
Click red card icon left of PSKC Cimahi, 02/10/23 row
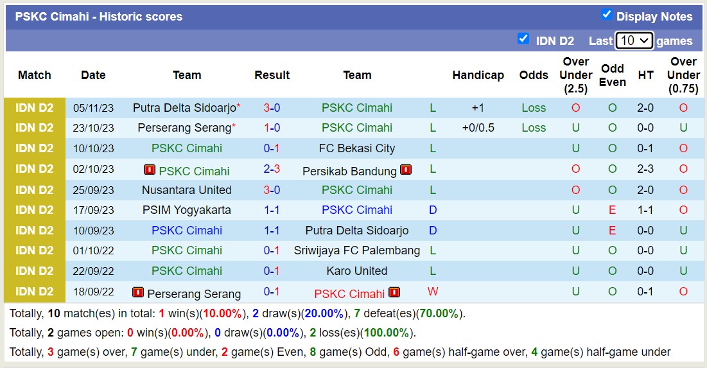(x=150, y=170)
